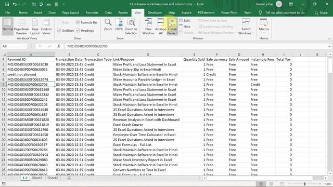Click the zoom slider handle
333x187 pixels.
pyautogui.click(x=304, y=183)
